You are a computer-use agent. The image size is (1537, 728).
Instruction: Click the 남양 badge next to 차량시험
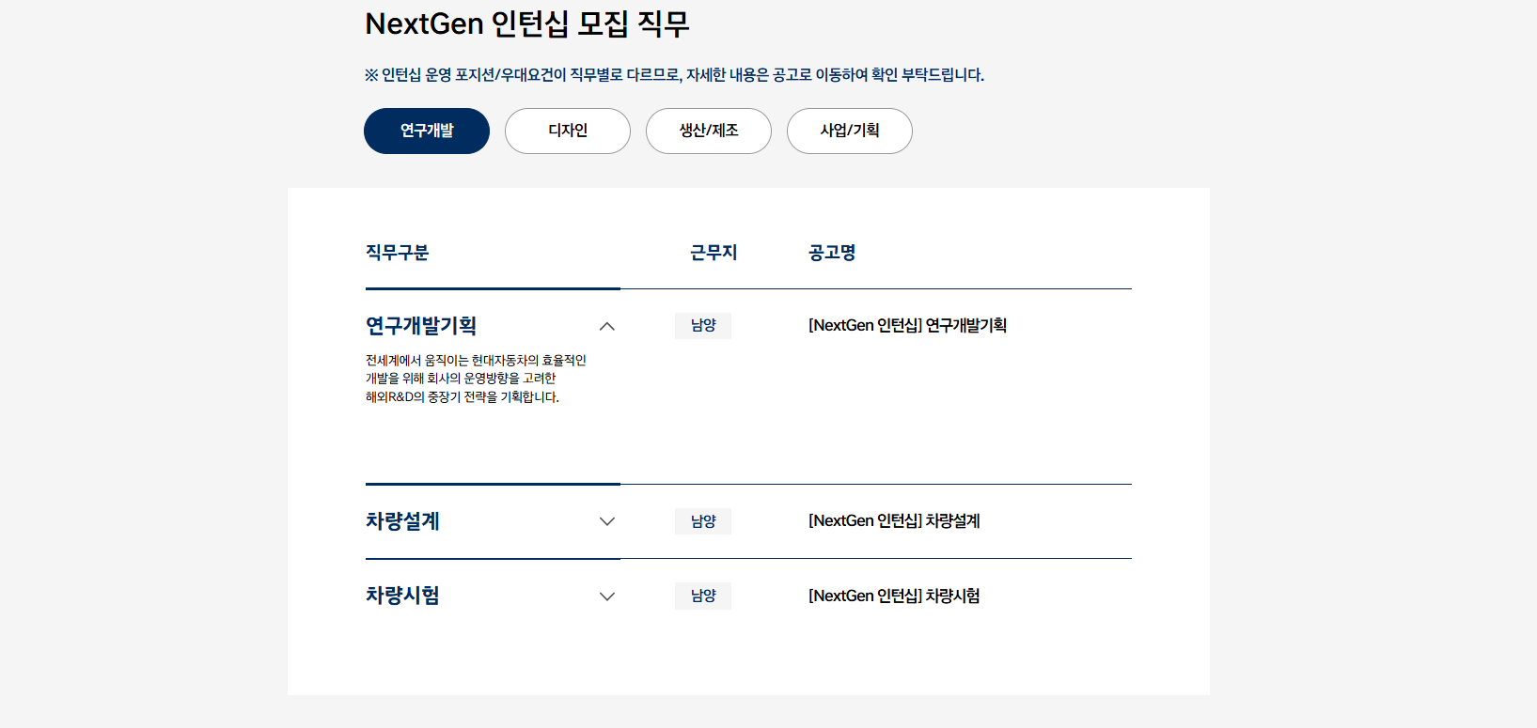pyautogui.click(x=703, y=596)
